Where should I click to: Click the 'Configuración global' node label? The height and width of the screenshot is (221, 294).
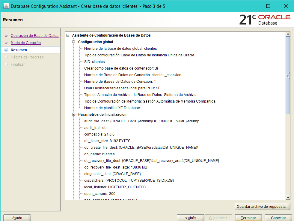(95, 42)
